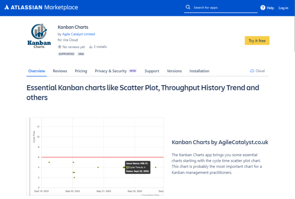Click the red threshold line in chart
This screenshot has height=199, width=295.
[x=103, y=157]
